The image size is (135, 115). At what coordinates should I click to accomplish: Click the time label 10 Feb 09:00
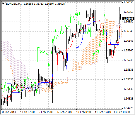tap(84, 112)
